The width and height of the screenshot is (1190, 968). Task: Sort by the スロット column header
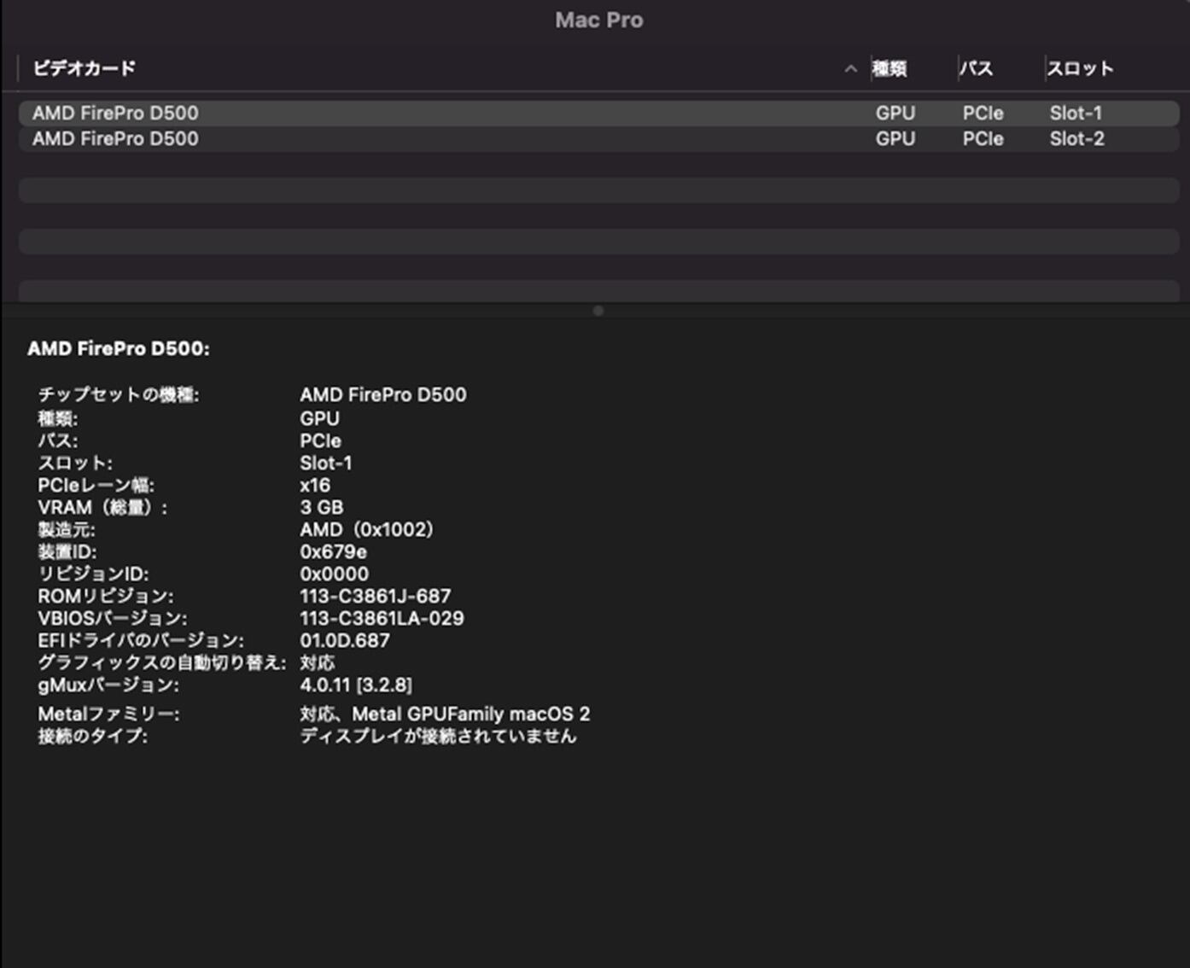1080,68
